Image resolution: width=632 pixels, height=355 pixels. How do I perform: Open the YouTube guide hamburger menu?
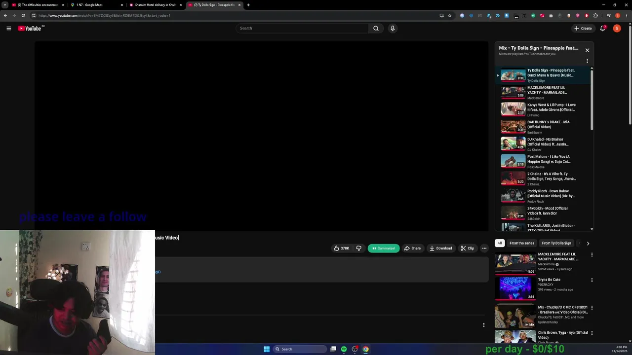click(x=9, y=28)
